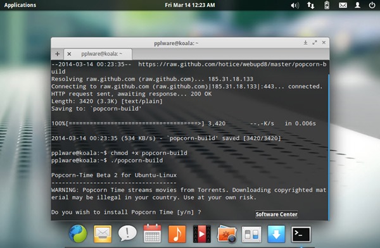Add a new terminal tab

click(x=58, y=54)
